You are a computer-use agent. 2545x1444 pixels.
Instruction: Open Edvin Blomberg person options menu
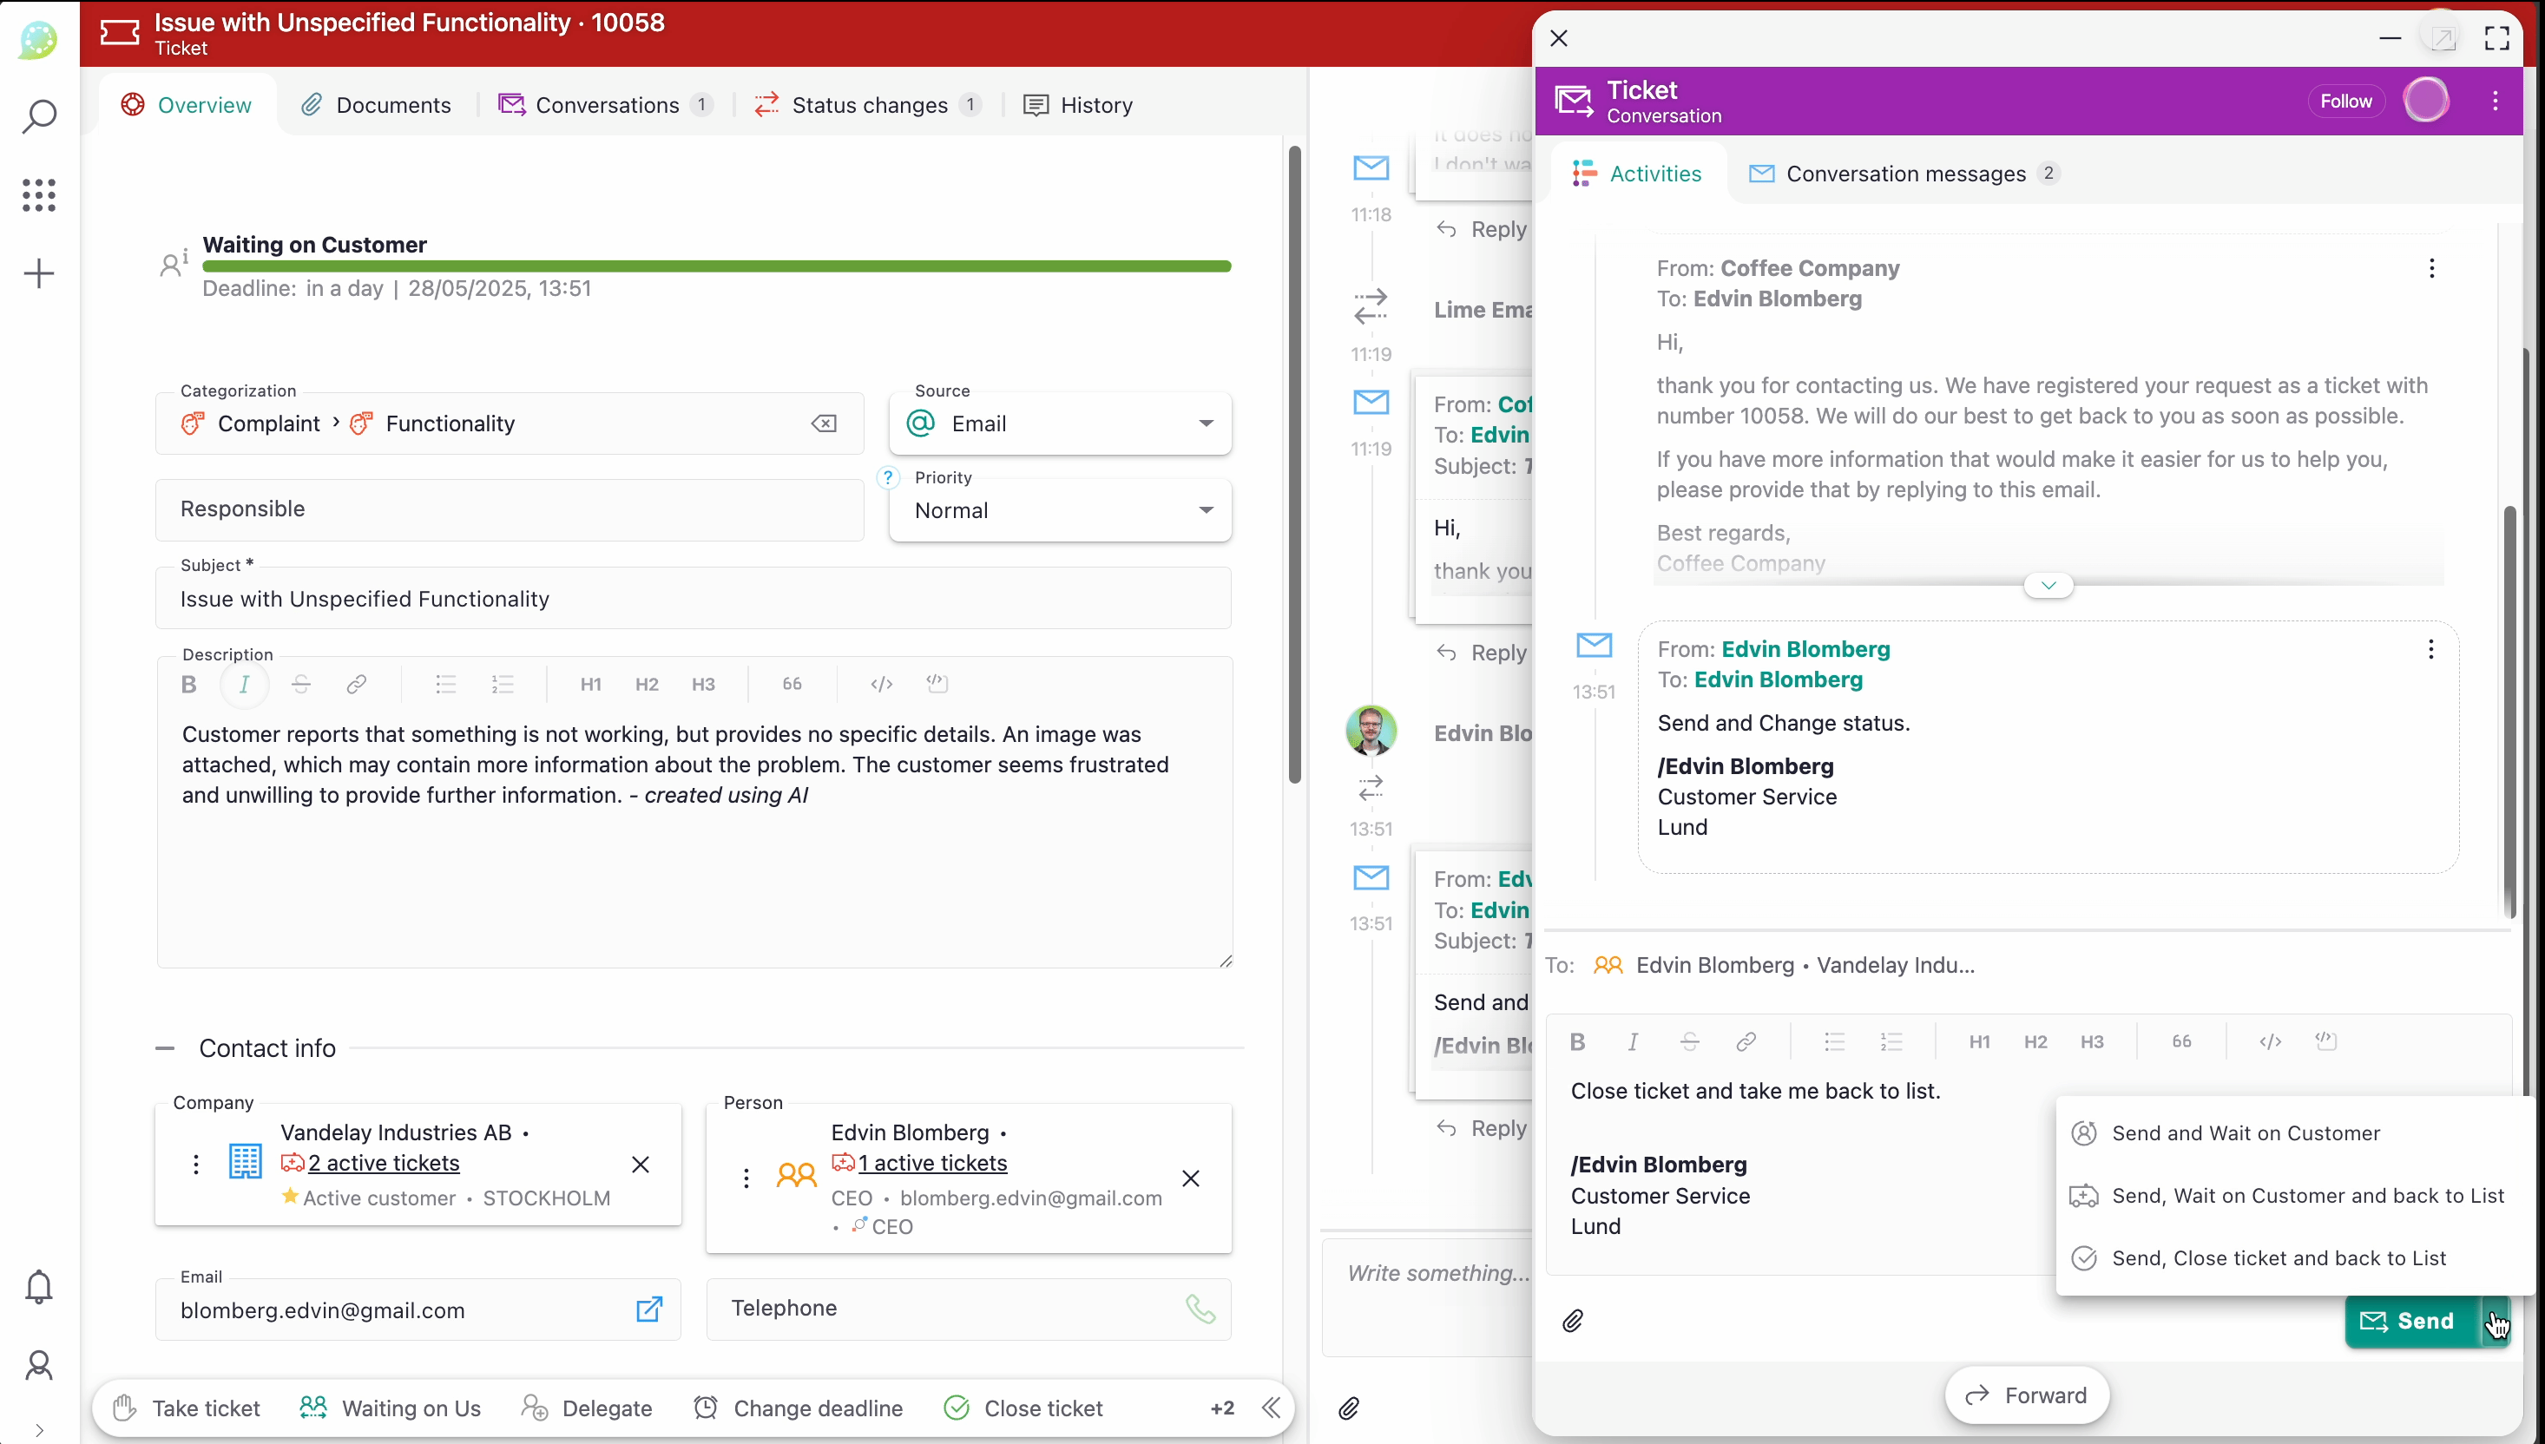point(746,1178)
